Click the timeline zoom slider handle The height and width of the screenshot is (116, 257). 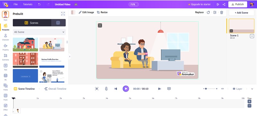pyautogui.click(x=206, y=89)
